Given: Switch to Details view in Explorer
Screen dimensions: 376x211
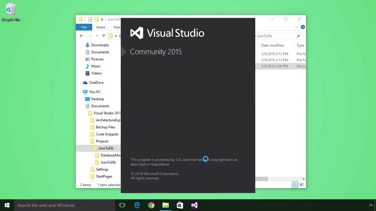Looking at the screenshot, I should 295,185.
